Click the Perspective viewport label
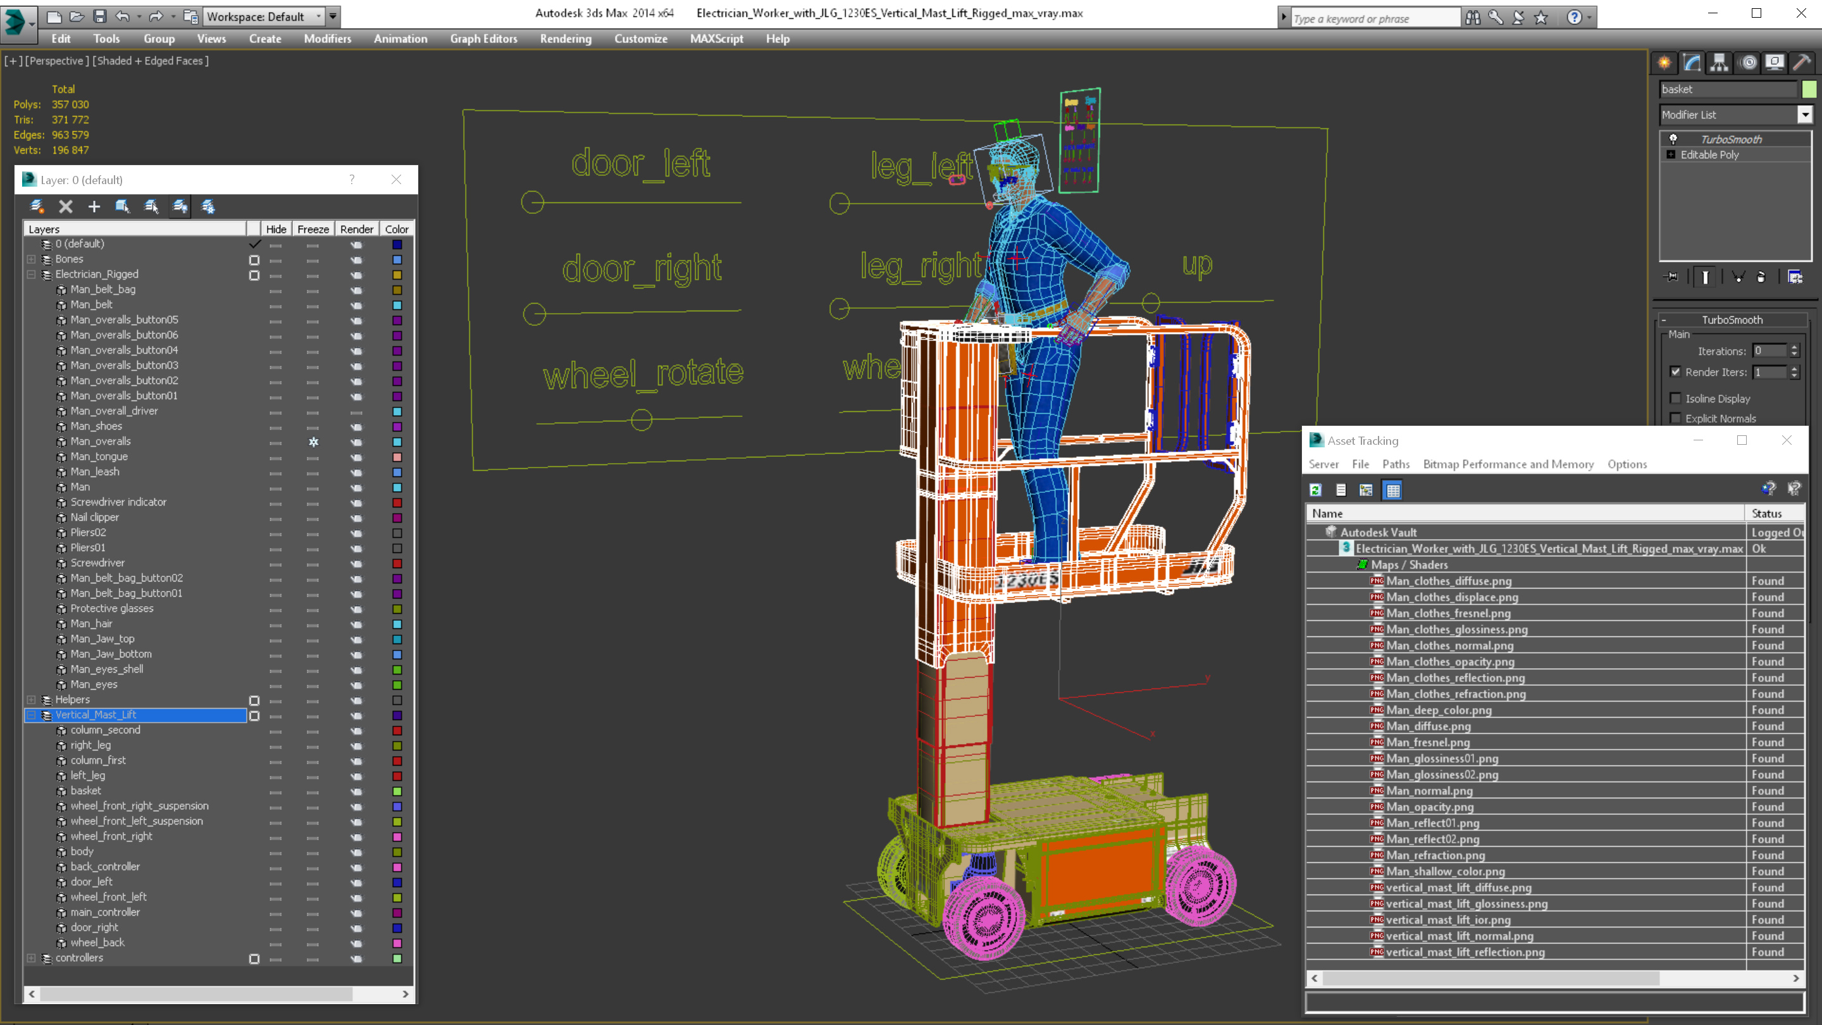 [x=58, y=61]
